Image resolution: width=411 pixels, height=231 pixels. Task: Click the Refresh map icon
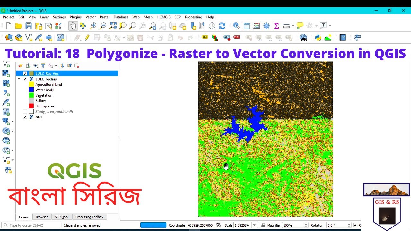point(222,26)
